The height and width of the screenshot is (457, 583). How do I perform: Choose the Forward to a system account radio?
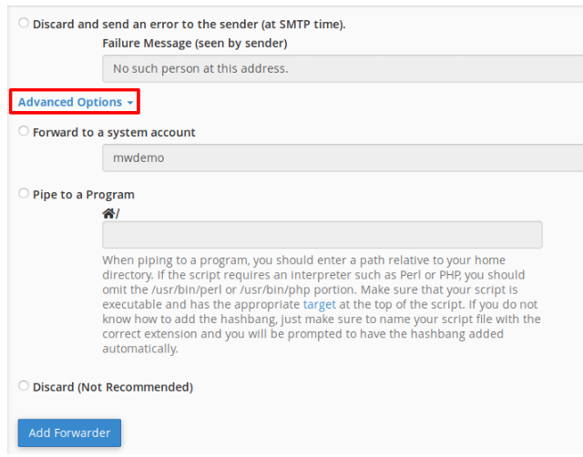click(x=24, y=131)
